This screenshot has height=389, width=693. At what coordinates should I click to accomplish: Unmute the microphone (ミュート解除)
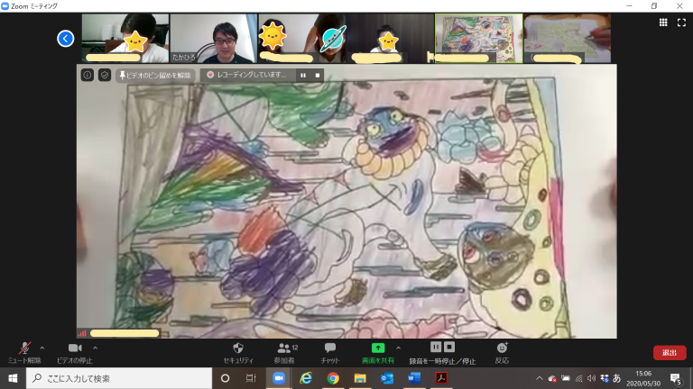coord(23,348)
